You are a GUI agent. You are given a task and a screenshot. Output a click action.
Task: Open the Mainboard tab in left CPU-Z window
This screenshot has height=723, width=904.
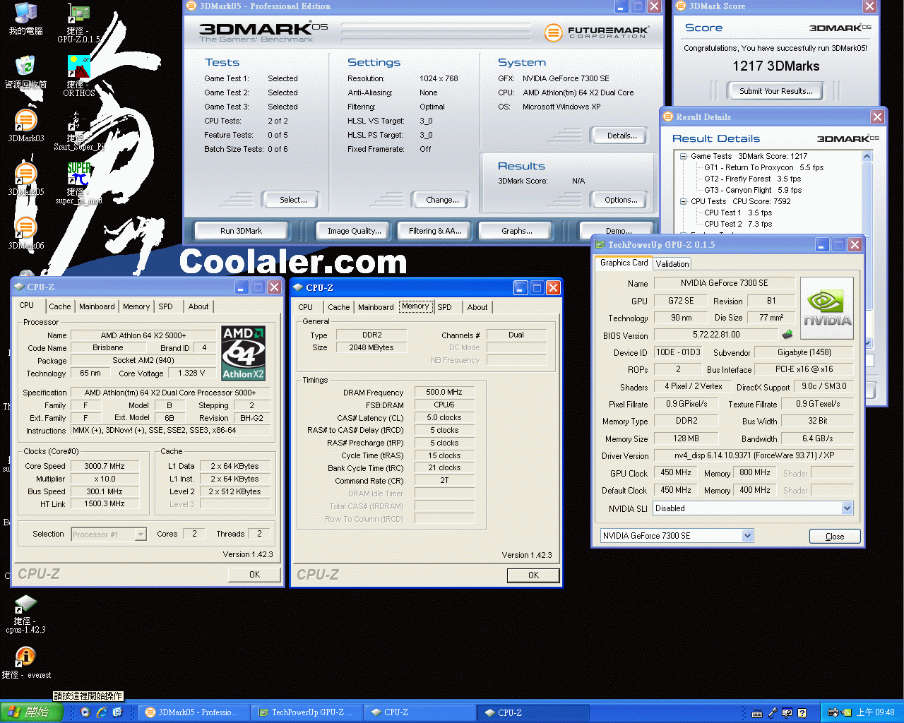click(x=97, y=306)
